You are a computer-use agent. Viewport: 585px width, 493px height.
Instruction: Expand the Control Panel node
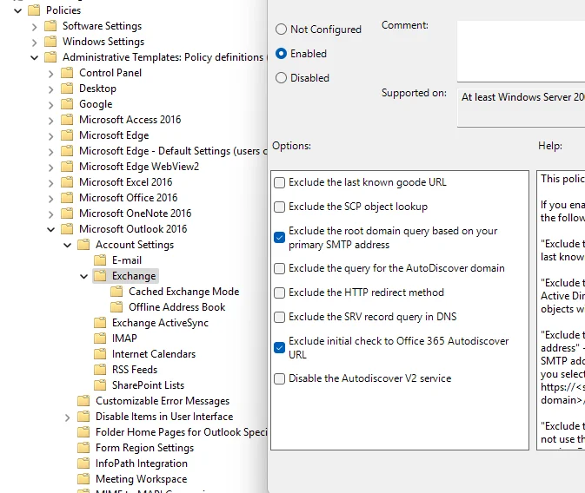coord(50,74)
